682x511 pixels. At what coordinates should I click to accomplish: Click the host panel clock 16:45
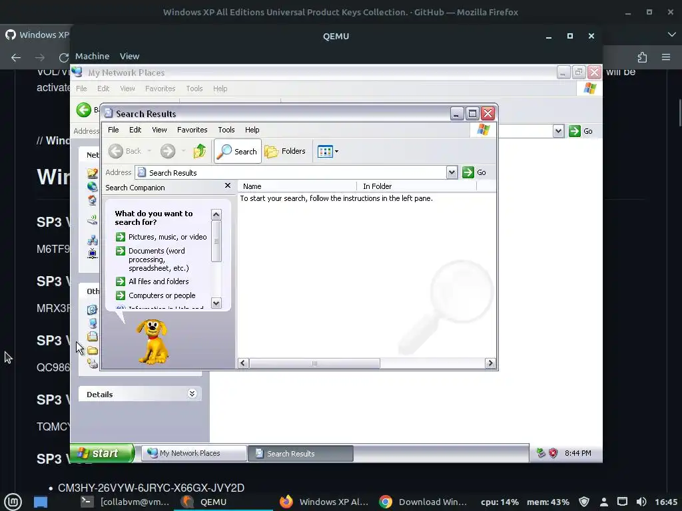tap(666, 502)
